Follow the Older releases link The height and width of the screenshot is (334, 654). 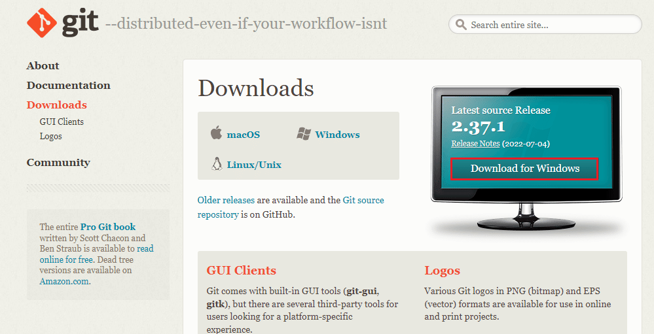tap(226, 200)
